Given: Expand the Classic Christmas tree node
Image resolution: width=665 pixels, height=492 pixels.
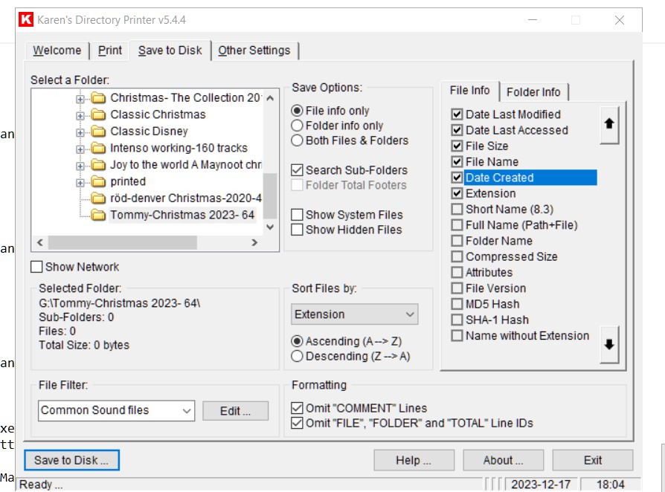Looking at the screenshot, I should point(80,116).
